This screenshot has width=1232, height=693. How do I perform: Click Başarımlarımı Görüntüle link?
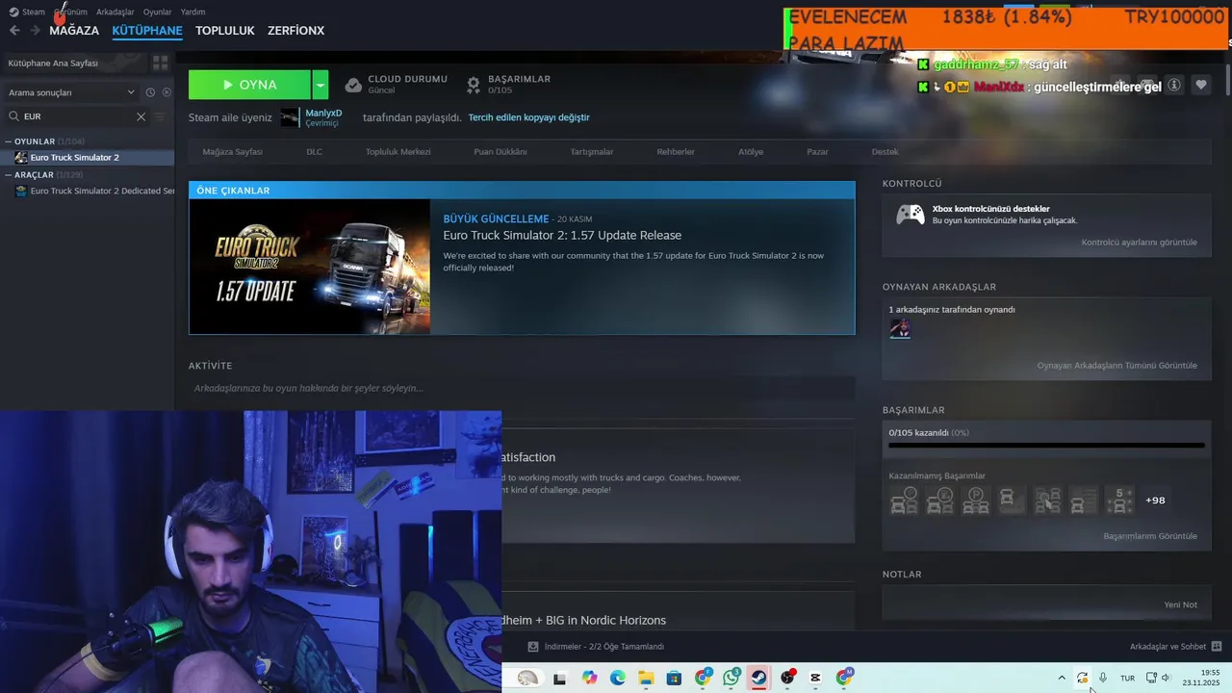[1150, 536]
